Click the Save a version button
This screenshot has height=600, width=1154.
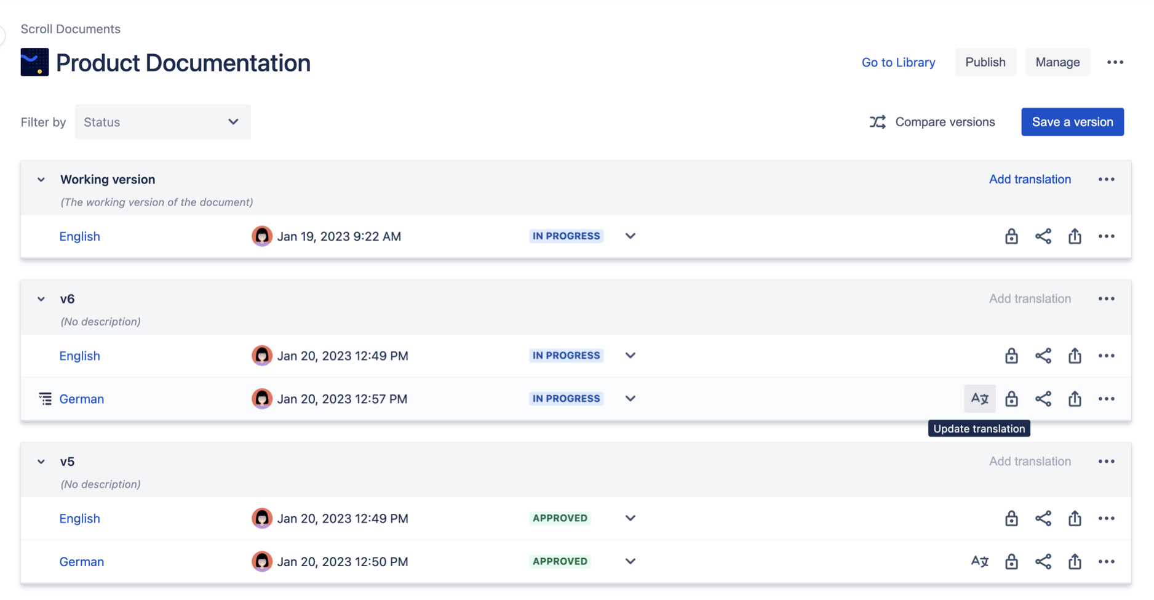click(x=1072, y=122)
